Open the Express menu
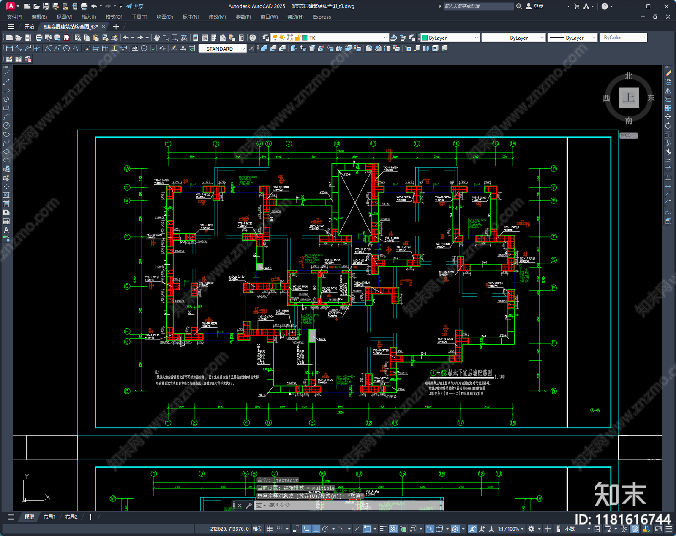 322,17
